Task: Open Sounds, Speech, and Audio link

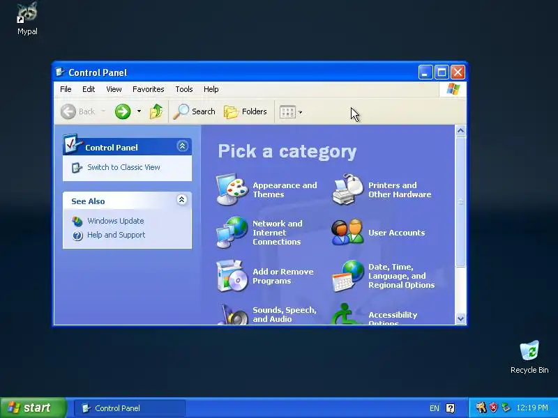Action: (x=285, y=315)
